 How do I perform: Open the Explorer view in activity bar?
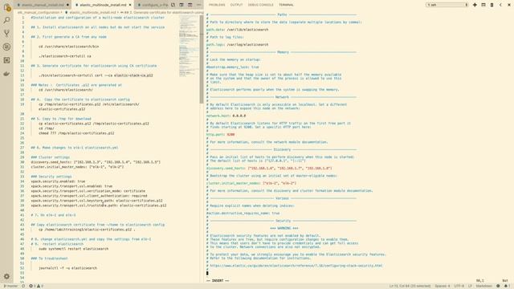(x=6, y=7)
